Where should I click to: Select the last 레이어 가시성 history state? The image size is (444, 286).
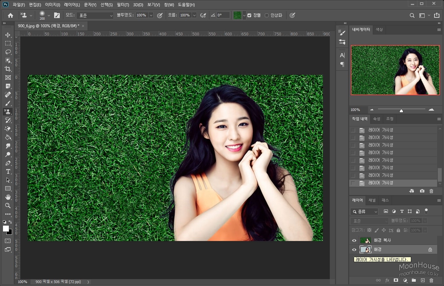pos(381,183)
